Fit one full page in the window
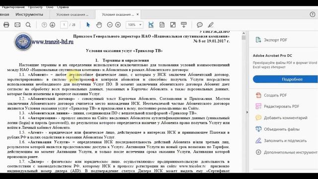318x179 pixels. [x=162, y=25]
